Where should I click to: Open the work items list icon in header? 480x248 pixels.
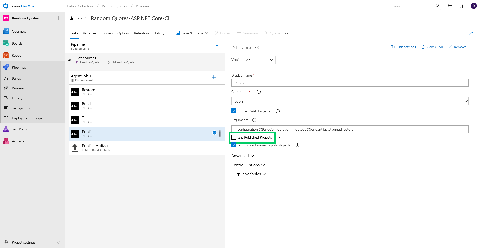click(450, 6)
